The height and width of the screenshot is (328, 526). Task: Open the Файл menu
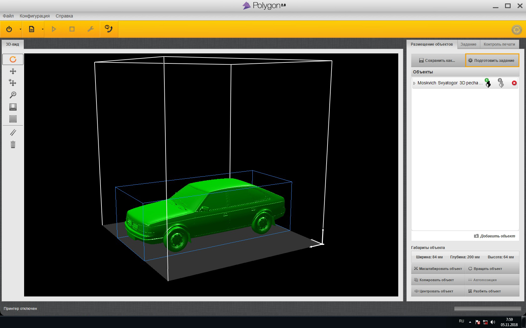click(8, 16)
